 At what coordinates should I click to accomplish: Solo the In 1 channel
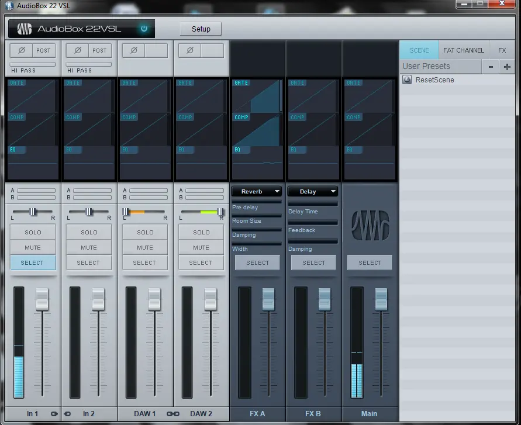click(33, 232)
